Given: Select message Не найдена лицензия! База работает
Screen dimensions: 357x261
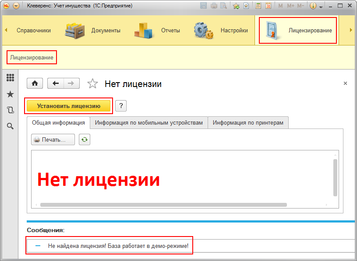Looking at the screenshot, I should (x=118, y=246).
